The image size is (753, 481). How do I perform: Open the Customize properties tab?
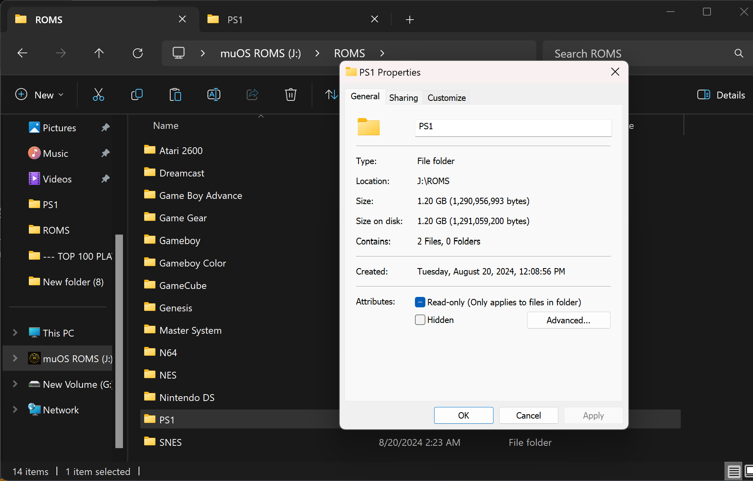click(x=447, y=98)
